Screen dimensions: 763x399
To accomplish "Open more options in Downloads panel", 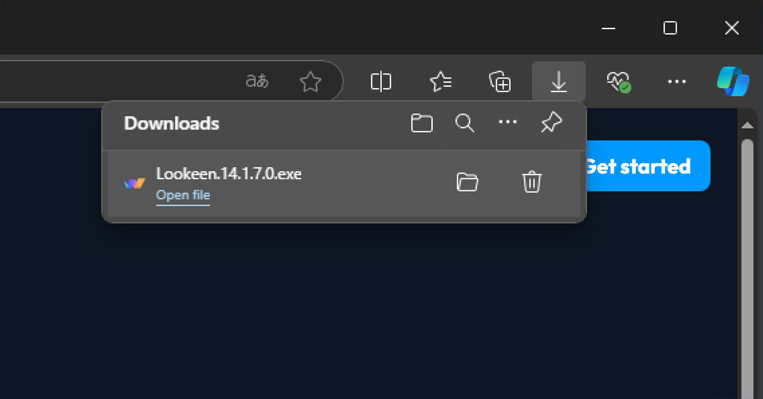I will pyautogui.click(x=507, y=122).
